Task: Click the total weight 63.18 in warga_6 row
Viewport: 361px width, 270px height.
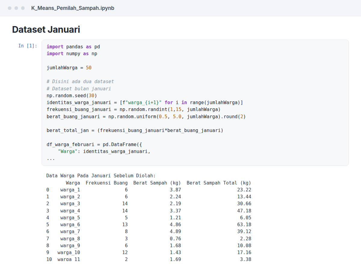Action: click(x=244, y=225)
